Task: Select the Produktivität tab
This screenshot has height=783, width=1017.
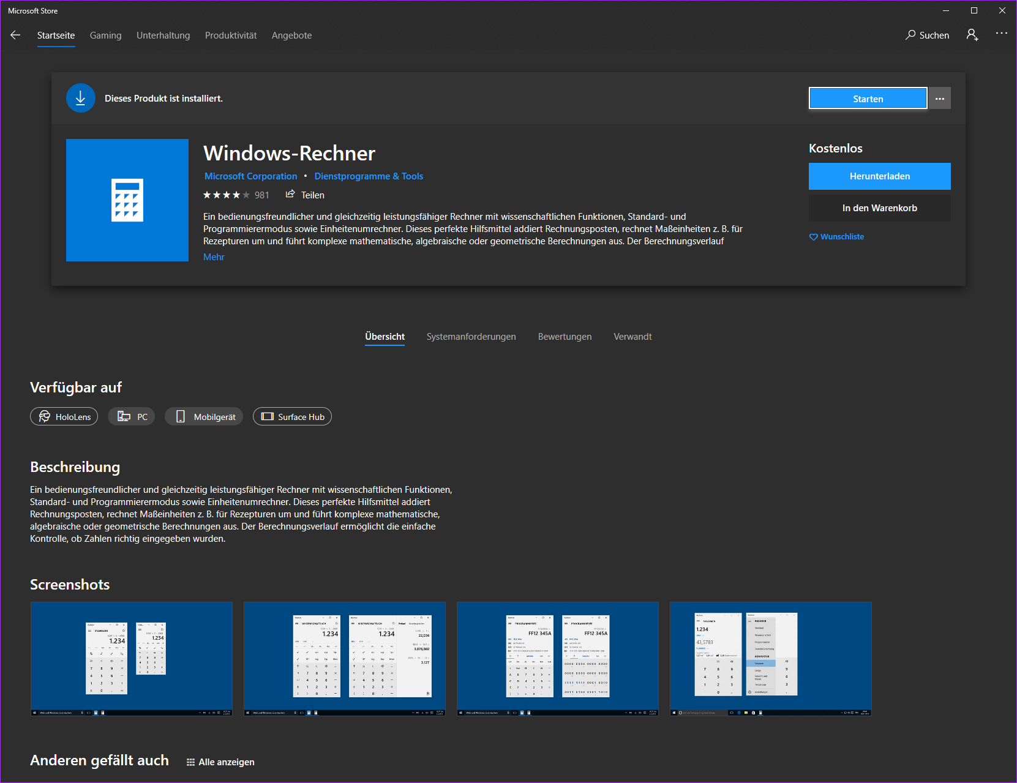Action: [231, 36]
